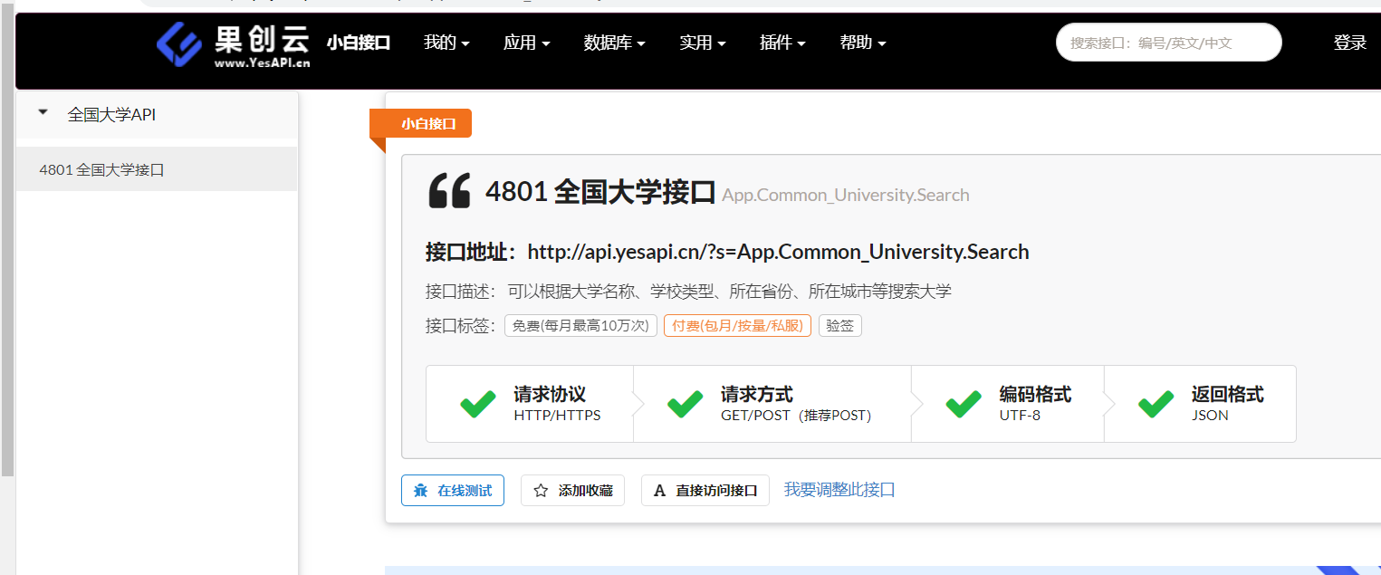The image size is (1381, 575).
Task: Click the 登录 link
Action: 1349,43
